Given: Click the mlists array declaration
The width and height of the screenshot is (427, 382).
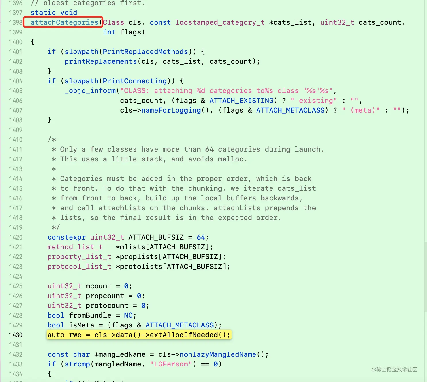Looking at the screenshot, I should click(x=165, y=247).
